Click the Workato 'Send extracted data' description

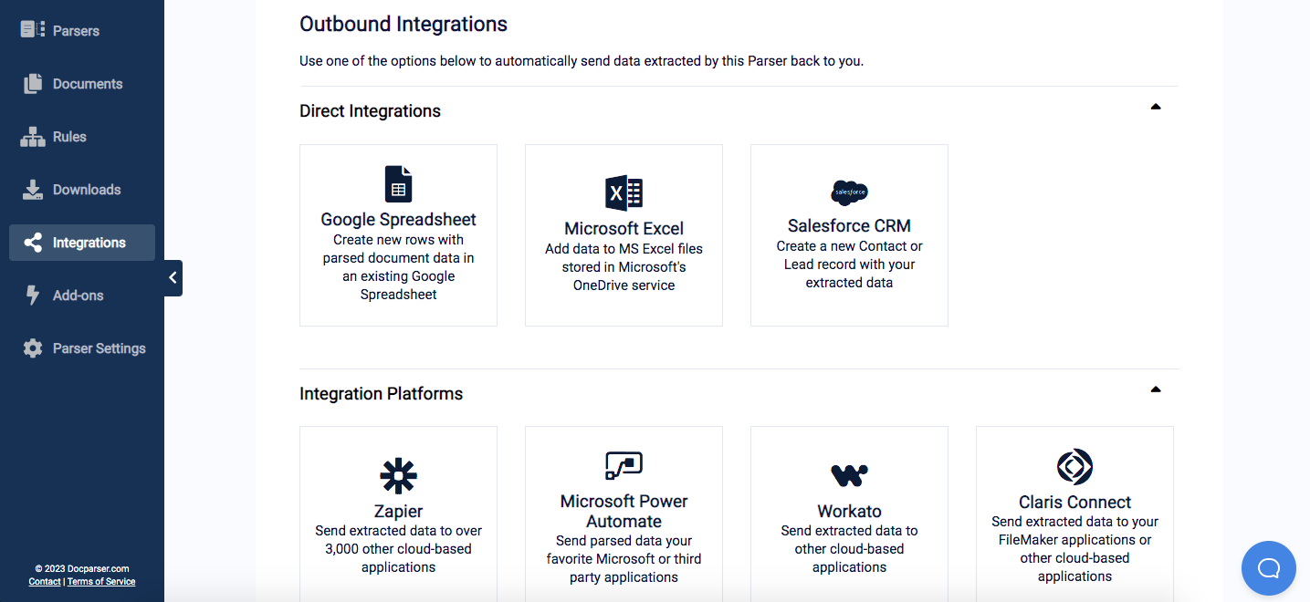click(849, 549)
